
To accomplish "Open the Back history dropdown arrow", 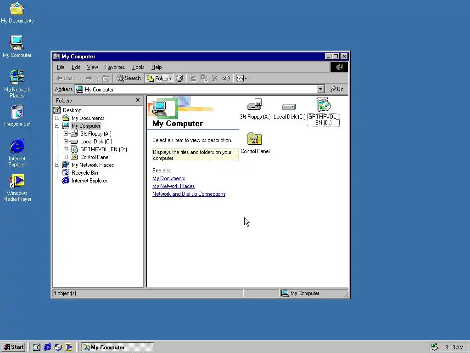I will point(80,79).
